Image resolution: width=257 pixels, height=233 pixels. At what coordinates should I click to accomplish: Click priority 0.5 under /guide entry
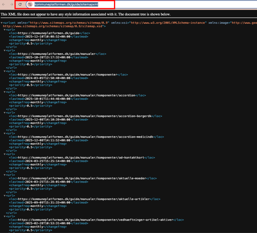[30, 44]
